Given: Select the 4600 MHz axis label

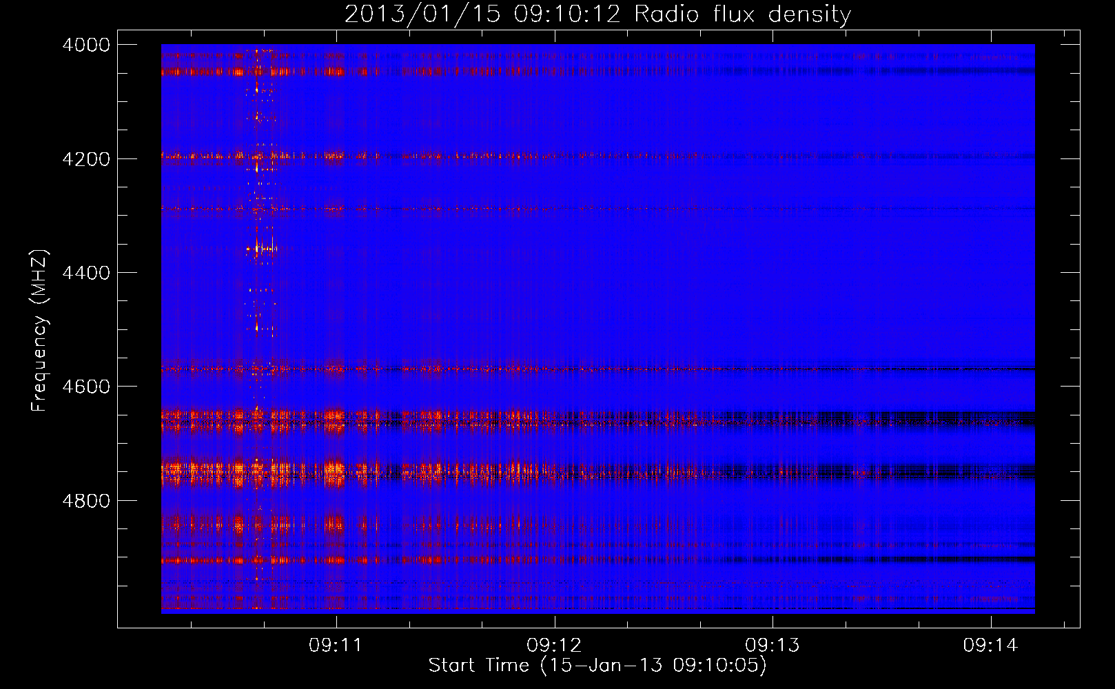Looking at the screenshot, I should point(85,387).
